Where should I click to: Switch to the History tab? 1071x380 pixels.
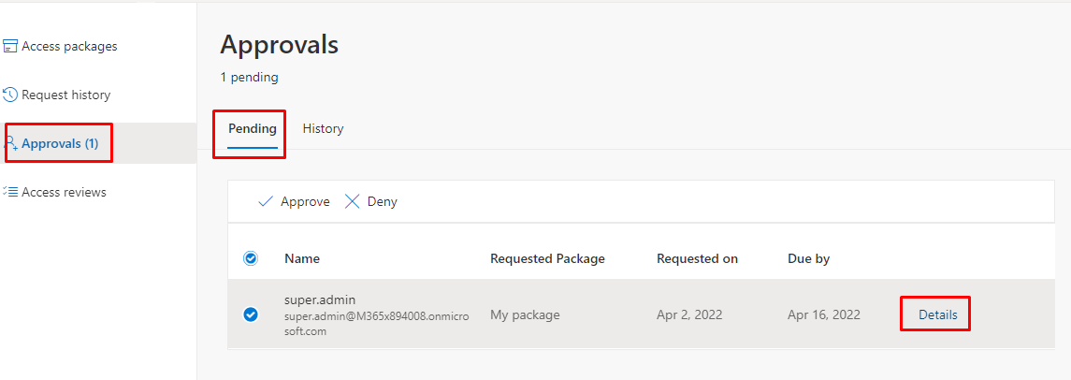click(x=323, y=129)
